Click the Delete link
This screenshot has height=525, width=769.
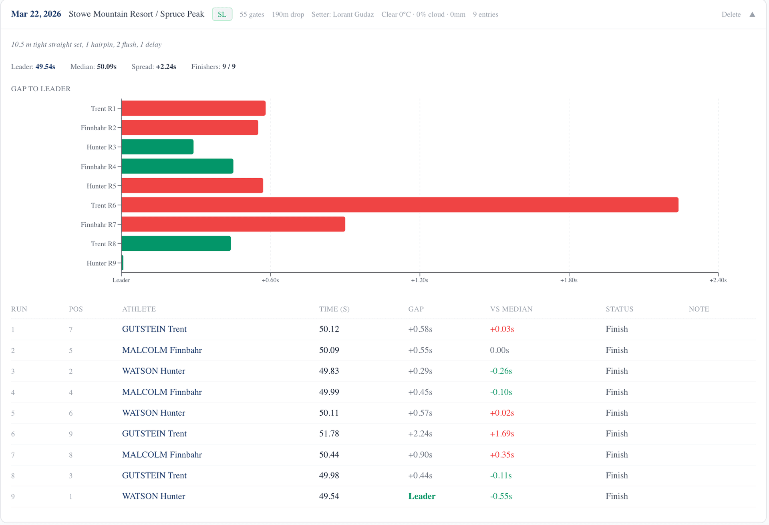[x=731, y=14]
